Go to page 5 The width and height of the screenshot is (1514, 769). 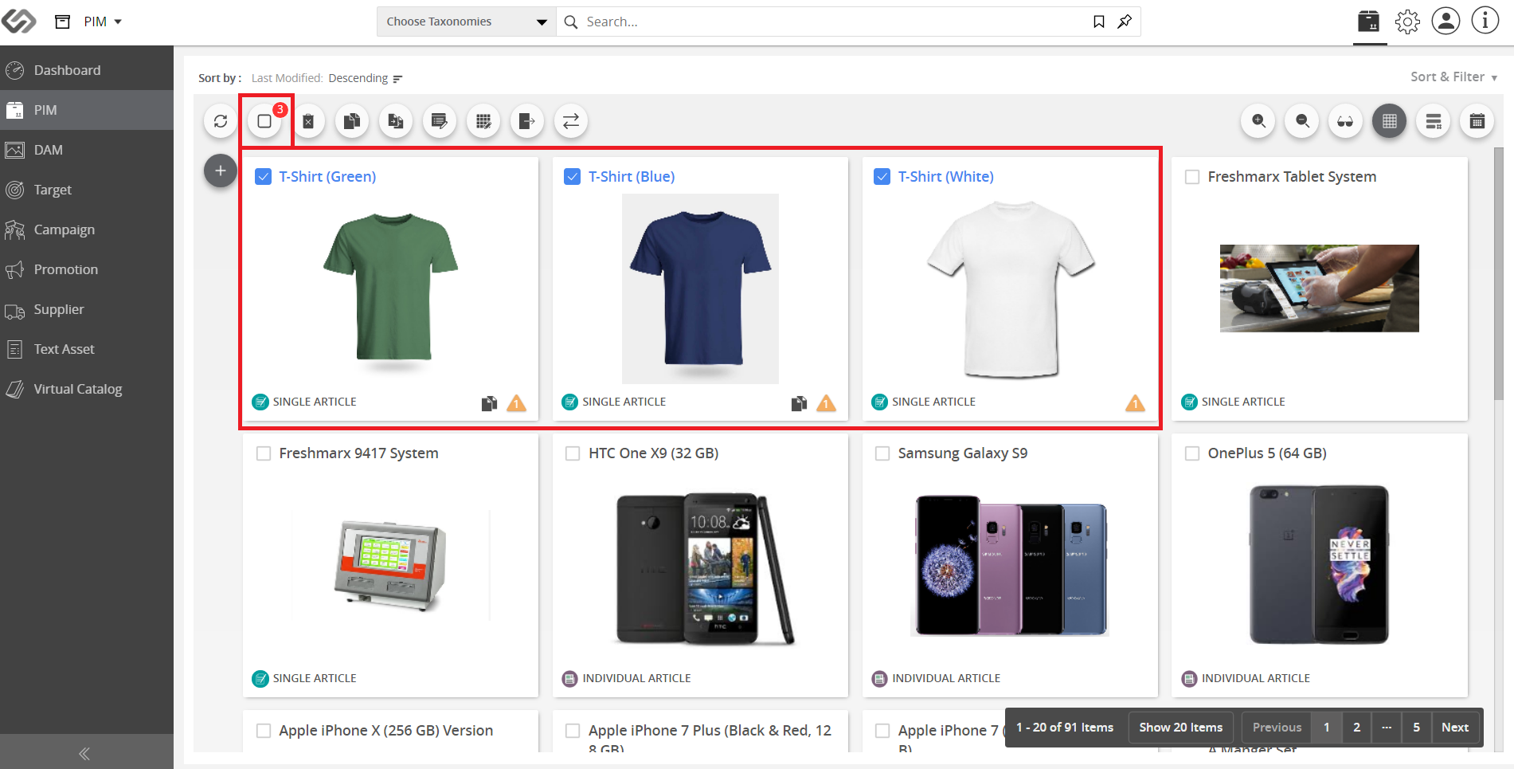point(1416,727)
